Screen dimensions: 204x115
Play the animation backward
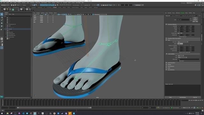pos(195,100)
